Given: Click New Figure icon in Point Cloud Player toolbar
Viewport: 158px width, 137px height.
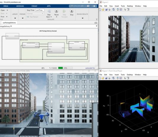Looking at the screenshot, I should coord(100,78).
